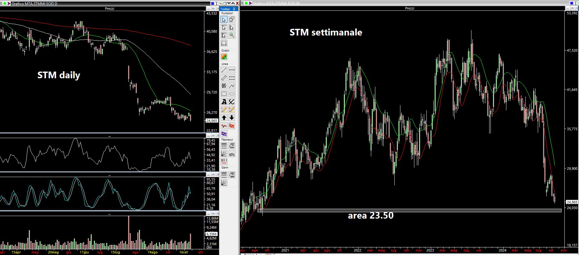Select the Fibonacci retracement lines tool
This screenshot has width=579, height=255.
pyautogui.click(x=224, y=146)
